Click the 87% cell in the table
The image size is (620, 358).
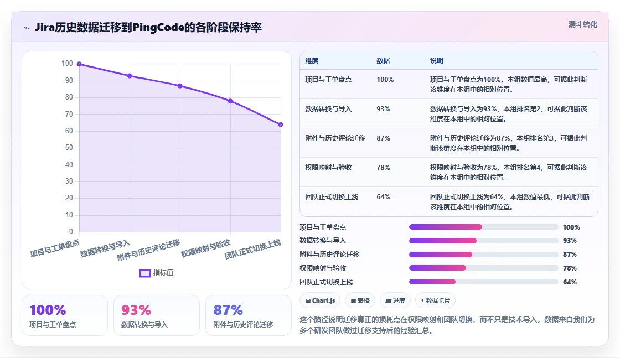click(x=383, y=138)
